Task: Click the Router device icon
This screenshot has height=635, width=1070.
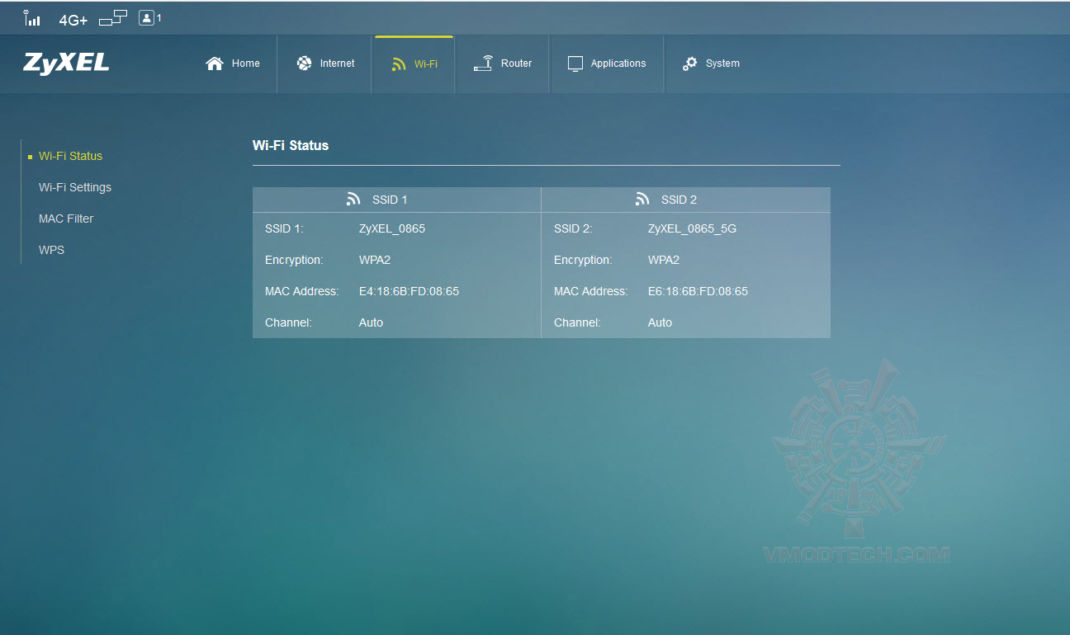Action: click(x=483, y=63)
